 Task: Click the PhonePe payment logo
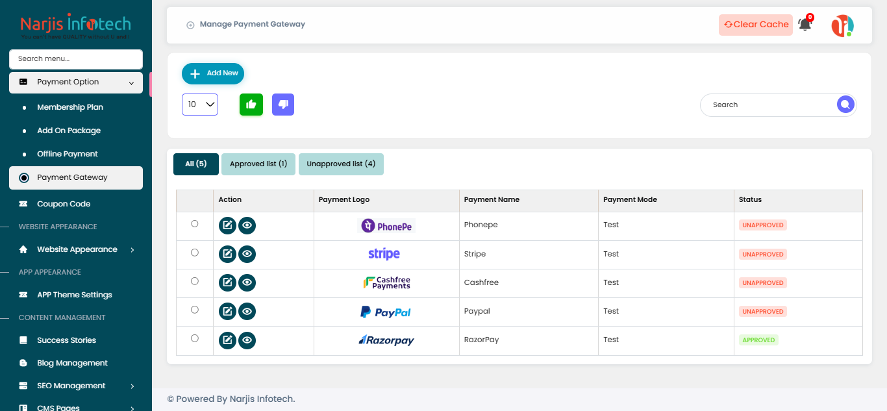coord(387,226)
